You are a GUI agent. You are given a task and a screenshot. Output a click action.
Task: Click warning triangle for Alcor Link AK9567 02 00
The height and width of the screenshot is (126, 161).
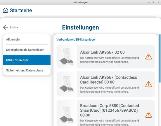[x=148, y=57]
